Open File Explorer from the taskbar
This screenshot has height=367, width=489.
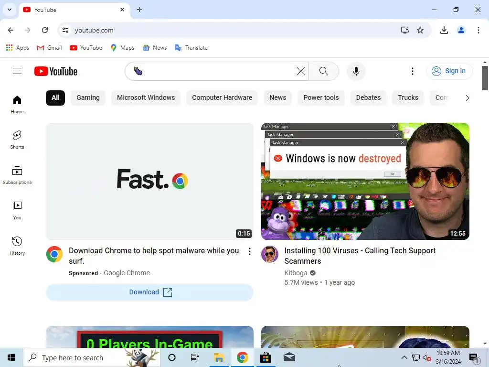coord(219,357)
